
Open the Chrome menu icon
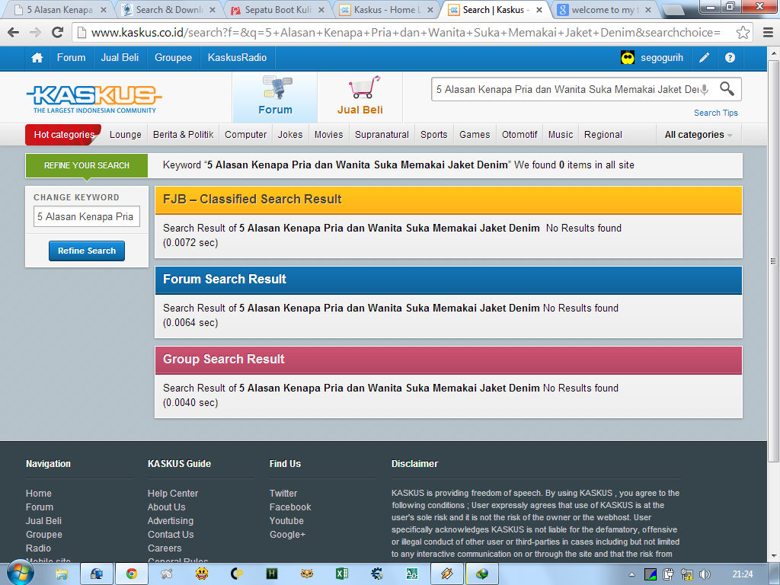tap(768, 33)
